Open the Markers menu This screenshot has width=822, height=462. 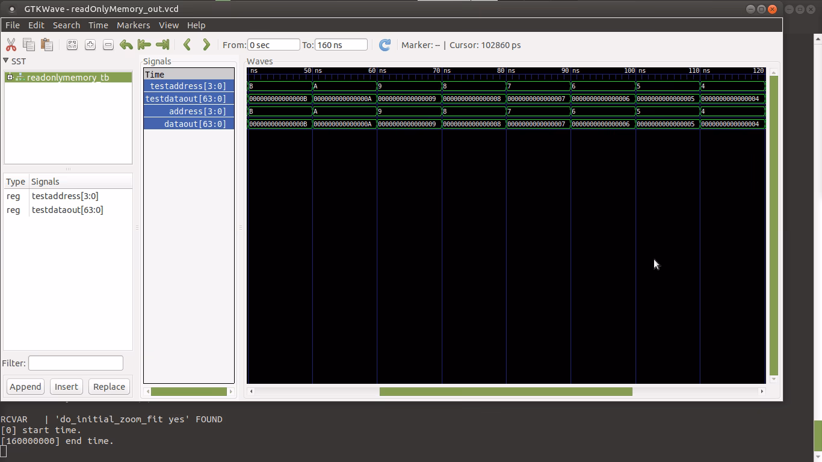click(134, 25)
